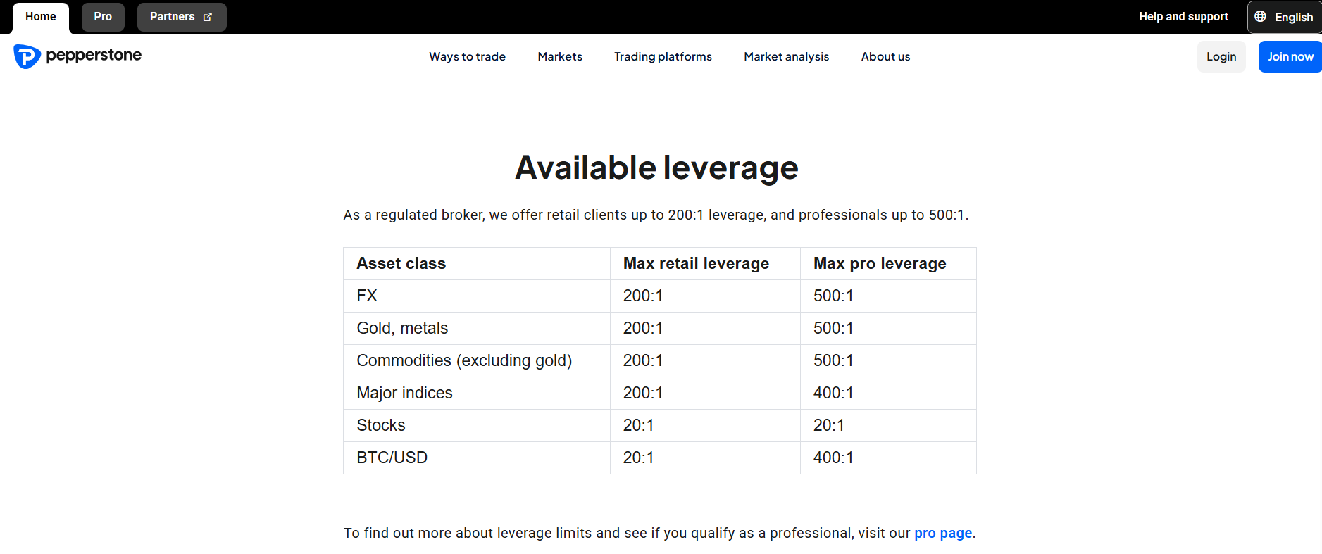The width and height of the screenshot is (1322, 554).
Task: Switch to the Pro tab
Action: [103, 17]
